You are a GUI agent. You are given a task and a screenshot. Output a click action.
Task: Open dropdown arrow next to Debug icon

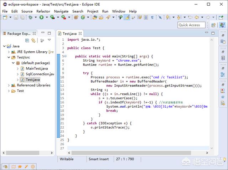coord(36,17)
